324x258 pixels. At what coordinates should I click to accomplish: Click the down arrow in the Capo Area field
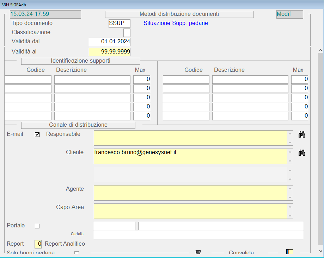coord(290,215)
